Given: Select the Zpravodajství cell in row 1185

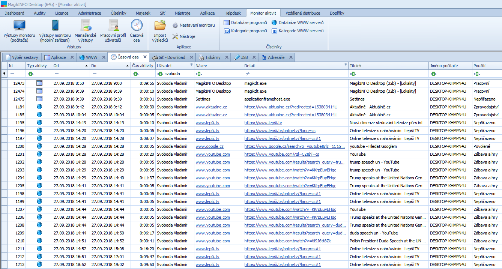Looking at the screenshot, I should [x=487, y=115].
